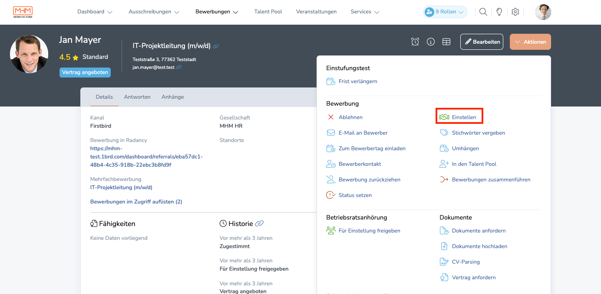The height and width of the screenshot is (294, 601).
Task: Open the 9 Rollen role selector
Action: 445,12
